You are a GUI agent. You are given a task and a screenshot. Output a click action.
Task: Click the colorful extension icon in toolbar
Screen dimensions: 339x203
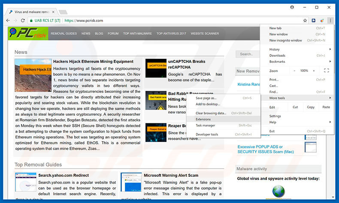(x=322, y=20)
